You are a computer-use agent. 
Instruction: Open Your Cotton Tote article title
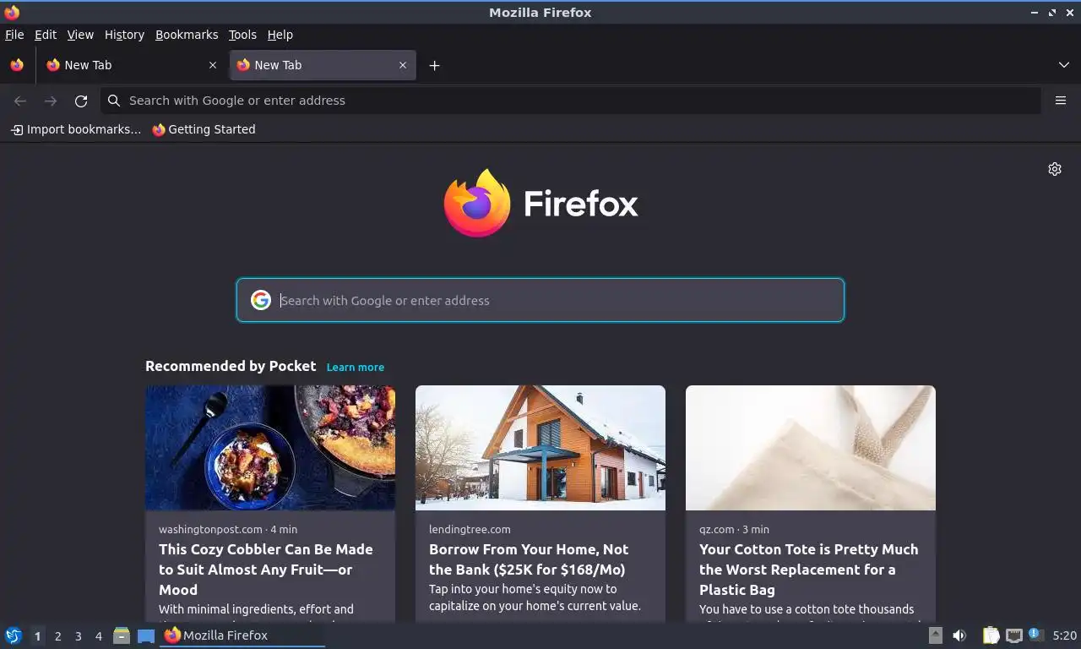click(x=808, y=570)
